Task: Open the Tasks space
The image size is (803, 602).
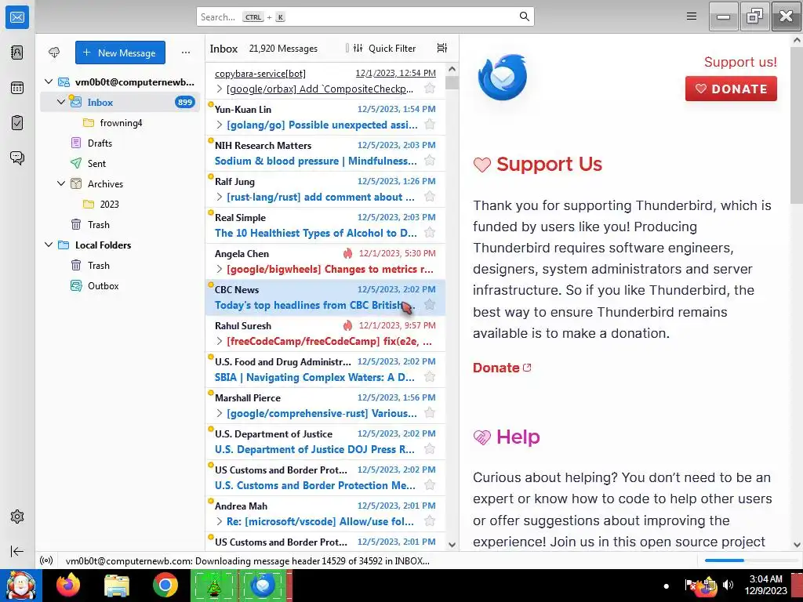Action: pyautogui.click(x=17, y=123)
